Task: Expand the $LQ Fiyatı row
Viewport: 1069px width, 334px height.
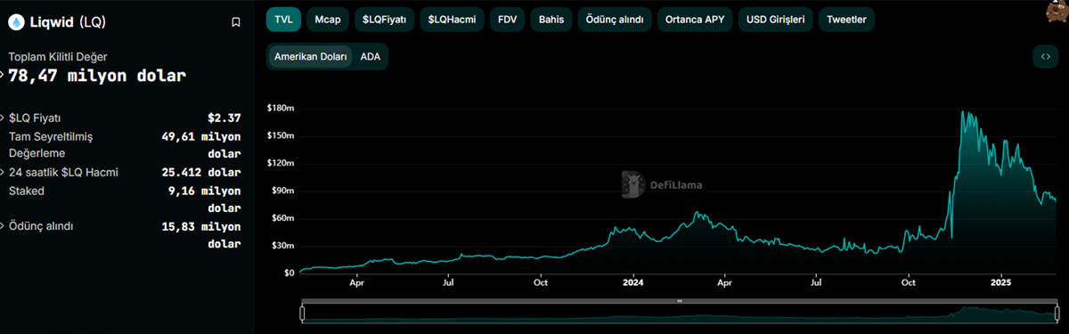Action: click(3, 118)
